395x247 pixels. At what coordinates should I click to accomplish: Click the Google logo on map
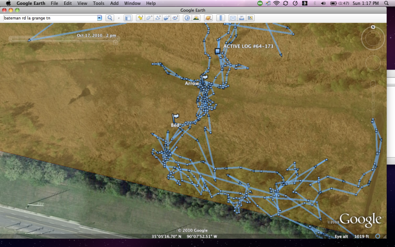click(360, 220)
